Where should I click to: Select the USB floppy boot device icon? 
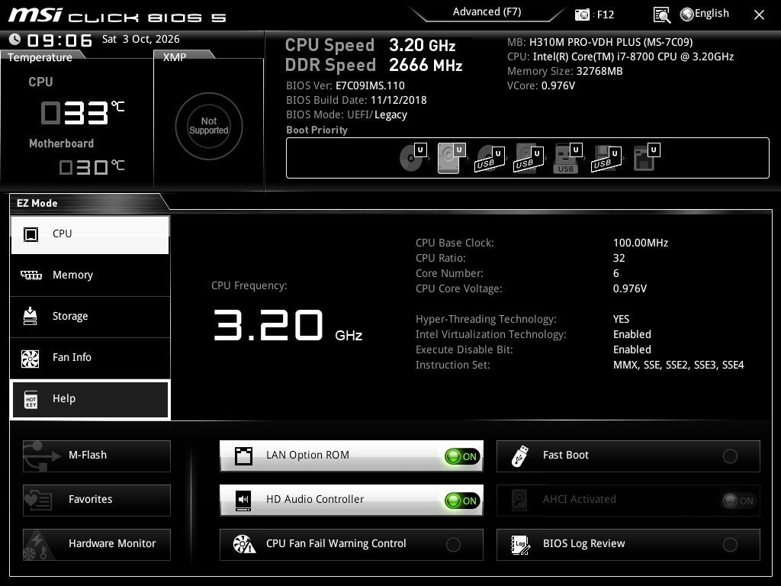coord(606,159)
